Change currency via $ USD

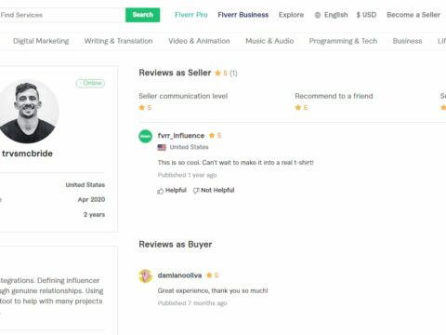(x=366, y=15)
